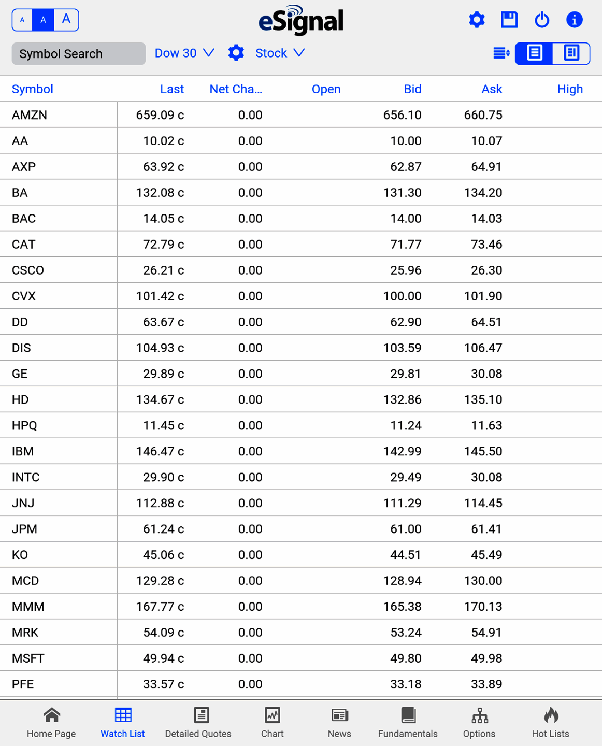Open the Detailed Quotes tab
Screen dimensions: 602x746
(198, 722)
